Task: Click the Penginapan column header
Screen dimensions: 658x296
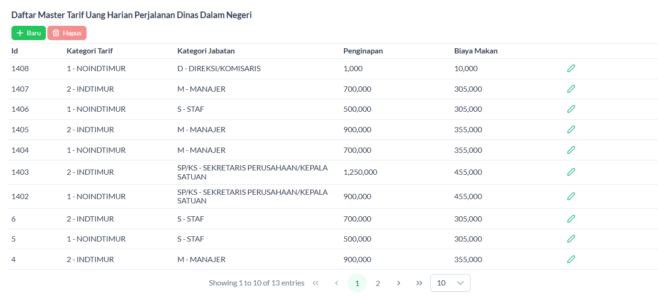Action: click(363, 51)
